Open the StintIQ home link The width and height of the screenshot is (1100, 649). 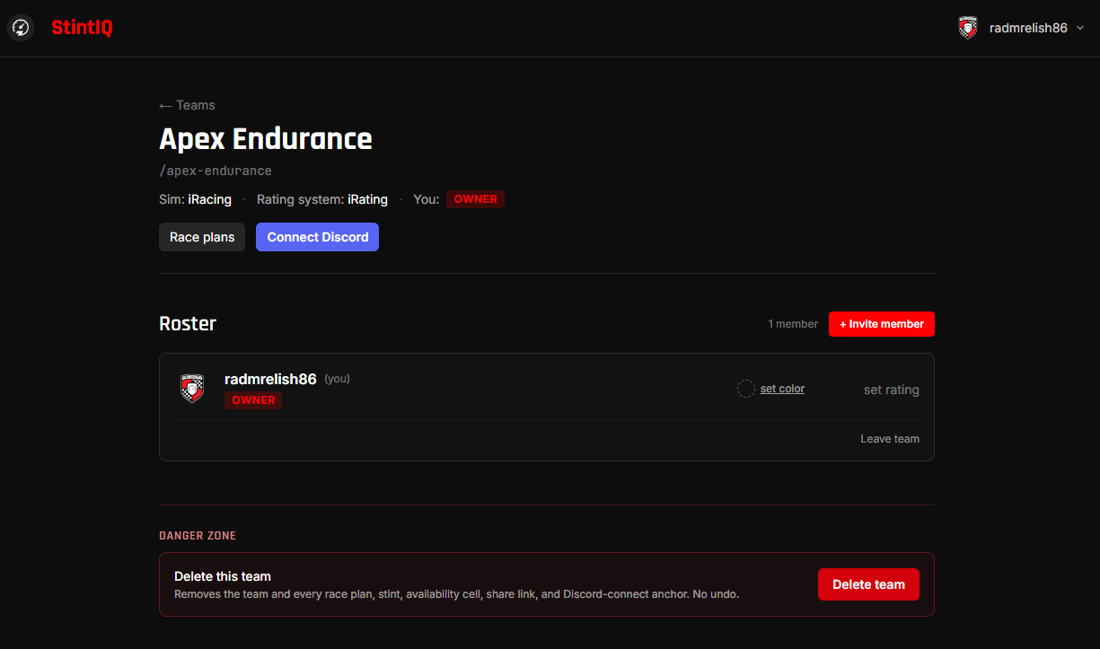[x=82, y=28]
